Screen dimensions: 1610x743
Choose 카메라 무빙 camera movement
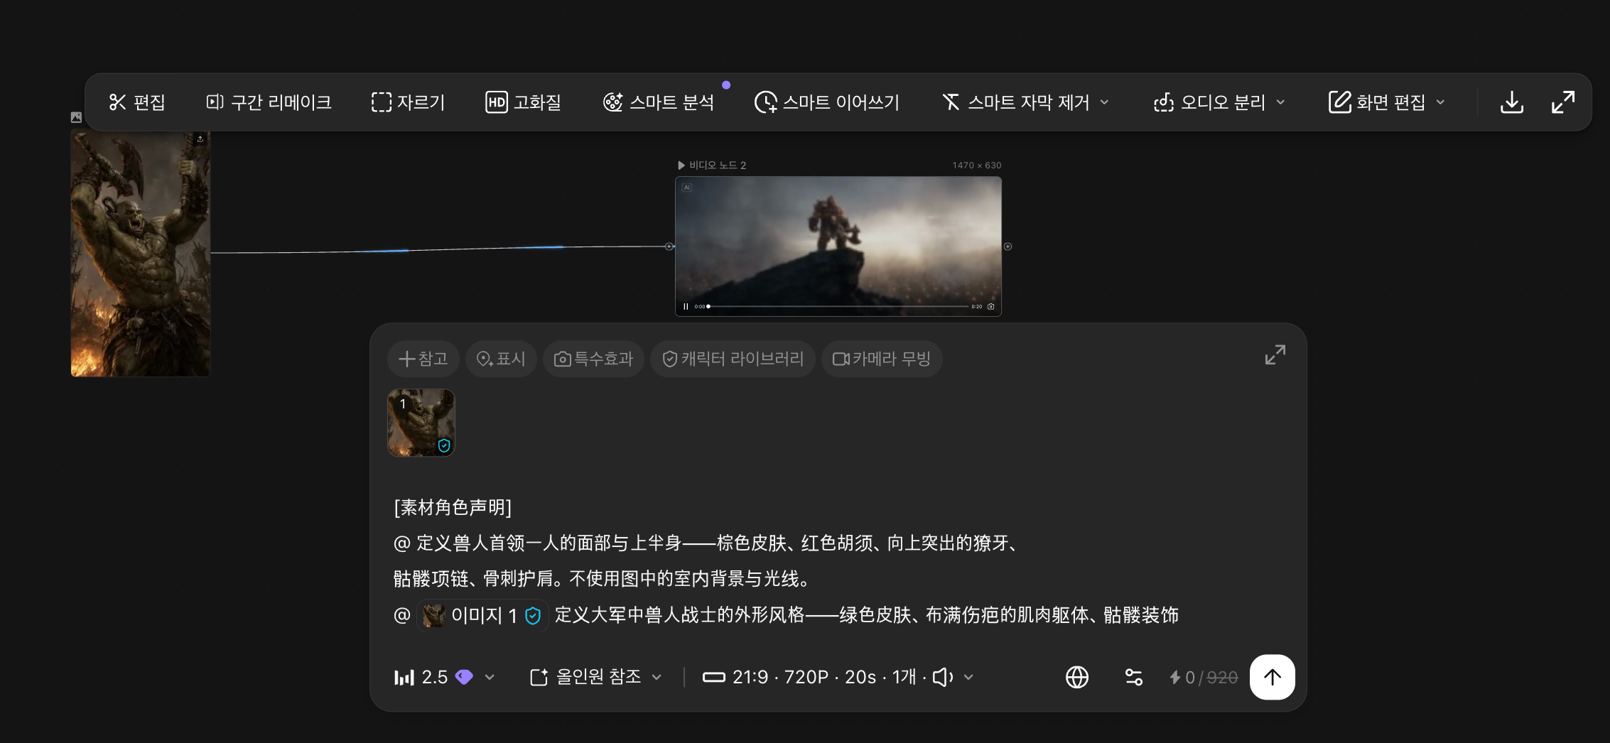(882, 359)
